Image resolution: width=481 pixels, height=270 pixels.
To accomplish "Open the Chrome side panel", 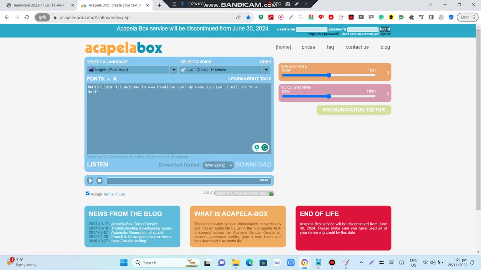I will (431, 17).
